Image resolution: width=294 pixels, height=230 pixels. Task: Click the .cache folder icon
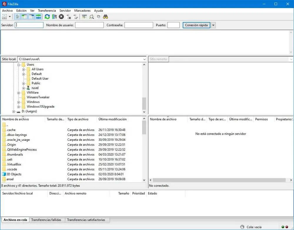point(4,130)
